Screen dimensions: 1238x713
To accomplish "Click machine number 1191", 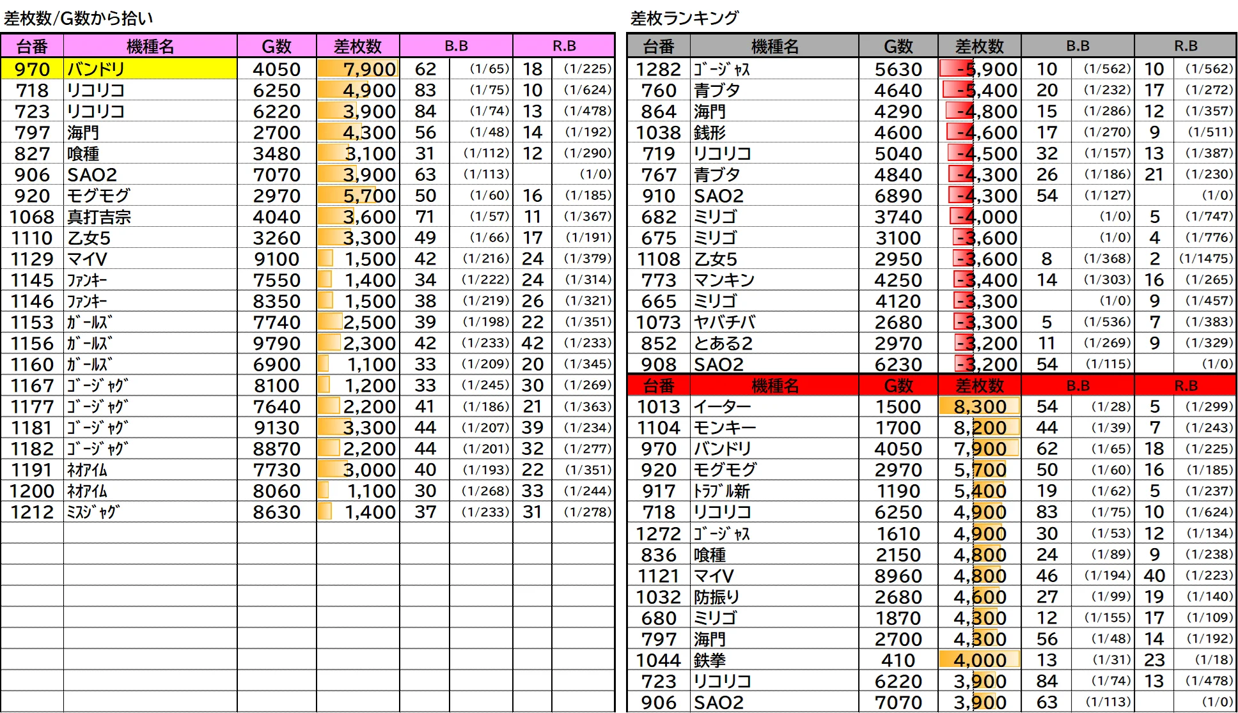I will point(32,470).
